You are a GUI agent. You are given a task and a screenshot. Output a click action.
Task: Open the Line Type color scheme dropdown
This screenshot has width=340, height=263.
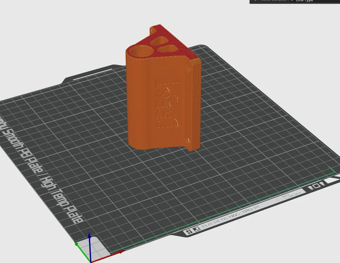click(315, 1)
